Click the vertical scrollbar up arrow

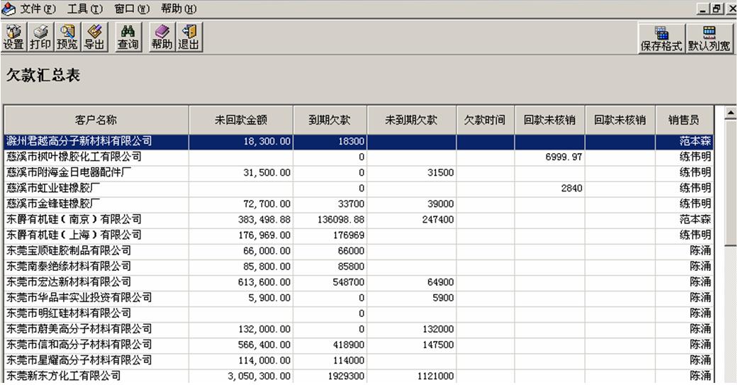(730, 113)
